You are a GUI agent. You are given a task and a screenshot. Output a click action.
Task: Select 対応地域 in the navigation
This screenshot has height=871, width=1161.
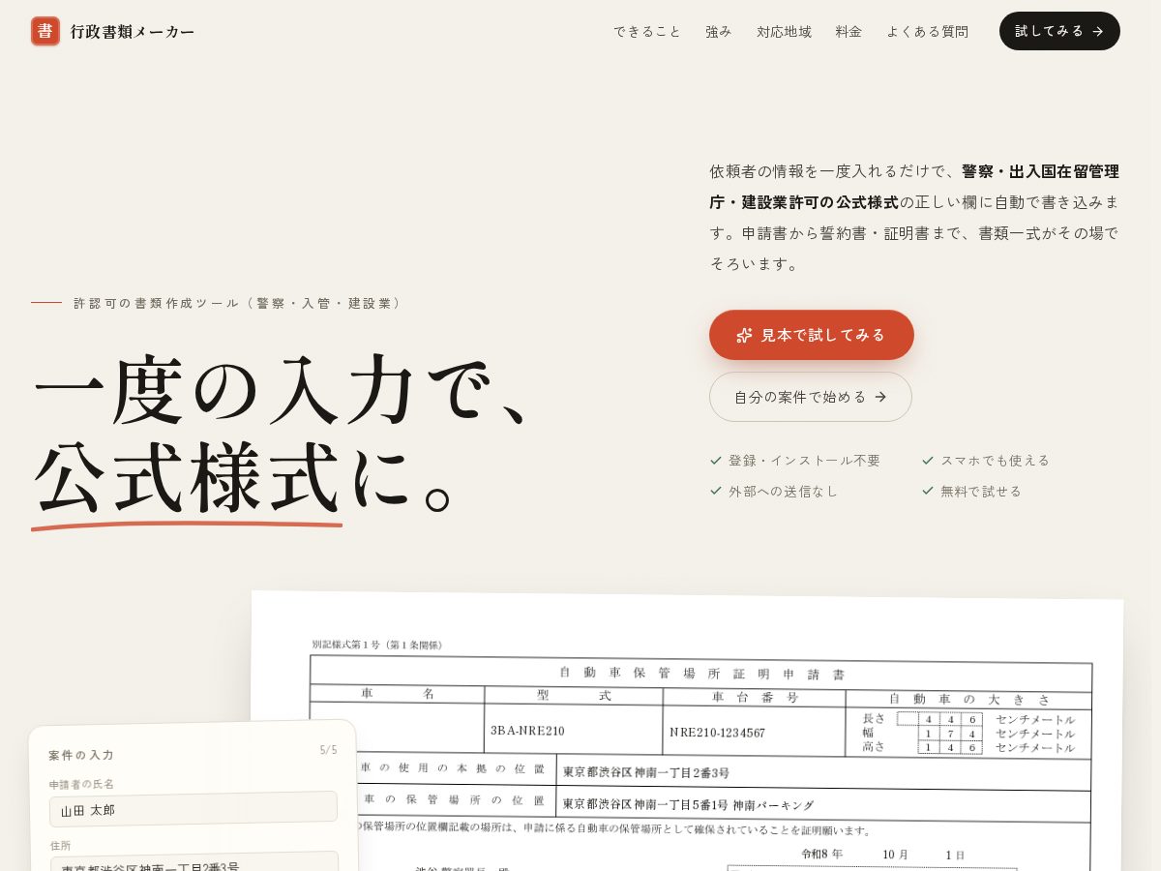click(x=785, y=31)
